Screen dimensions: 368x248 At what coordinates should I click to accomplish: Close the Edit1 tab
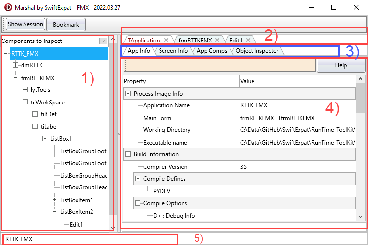tap(248, 40)
